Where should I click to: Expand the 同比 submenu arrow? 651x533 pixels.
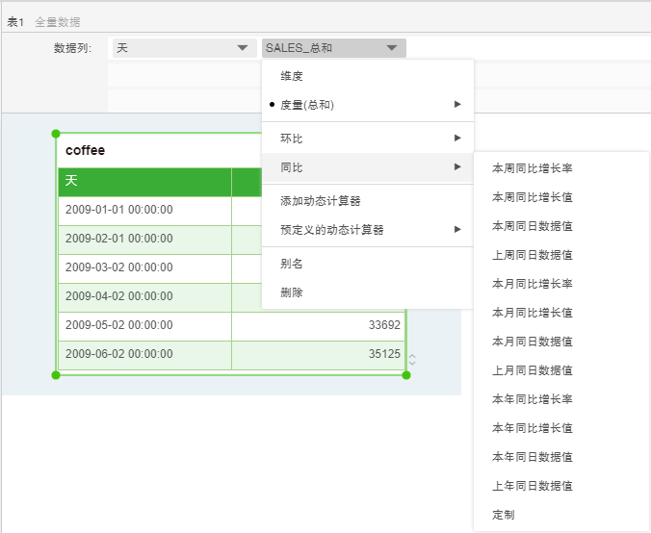coord(456,167)
